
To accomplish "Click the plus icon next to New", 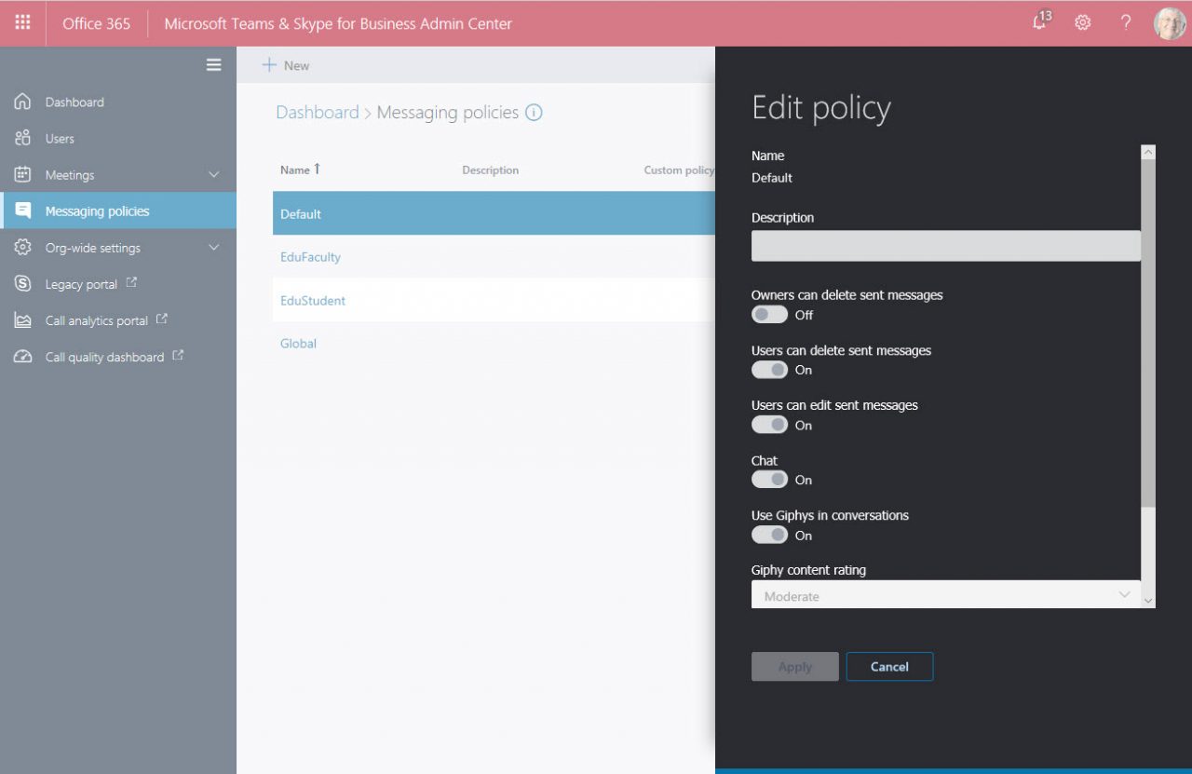I will pos(269,64).
